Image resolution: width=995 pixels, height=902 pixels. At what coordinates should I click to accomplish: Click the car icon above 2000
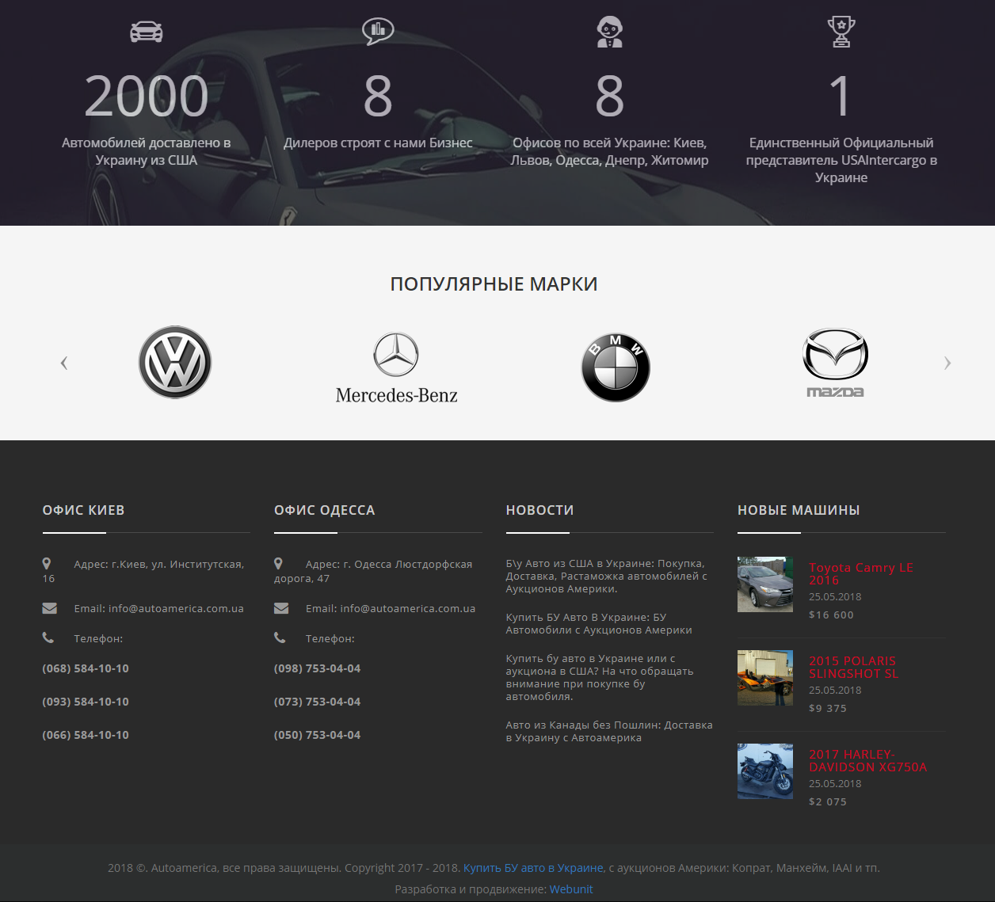(x=147, y=32)
